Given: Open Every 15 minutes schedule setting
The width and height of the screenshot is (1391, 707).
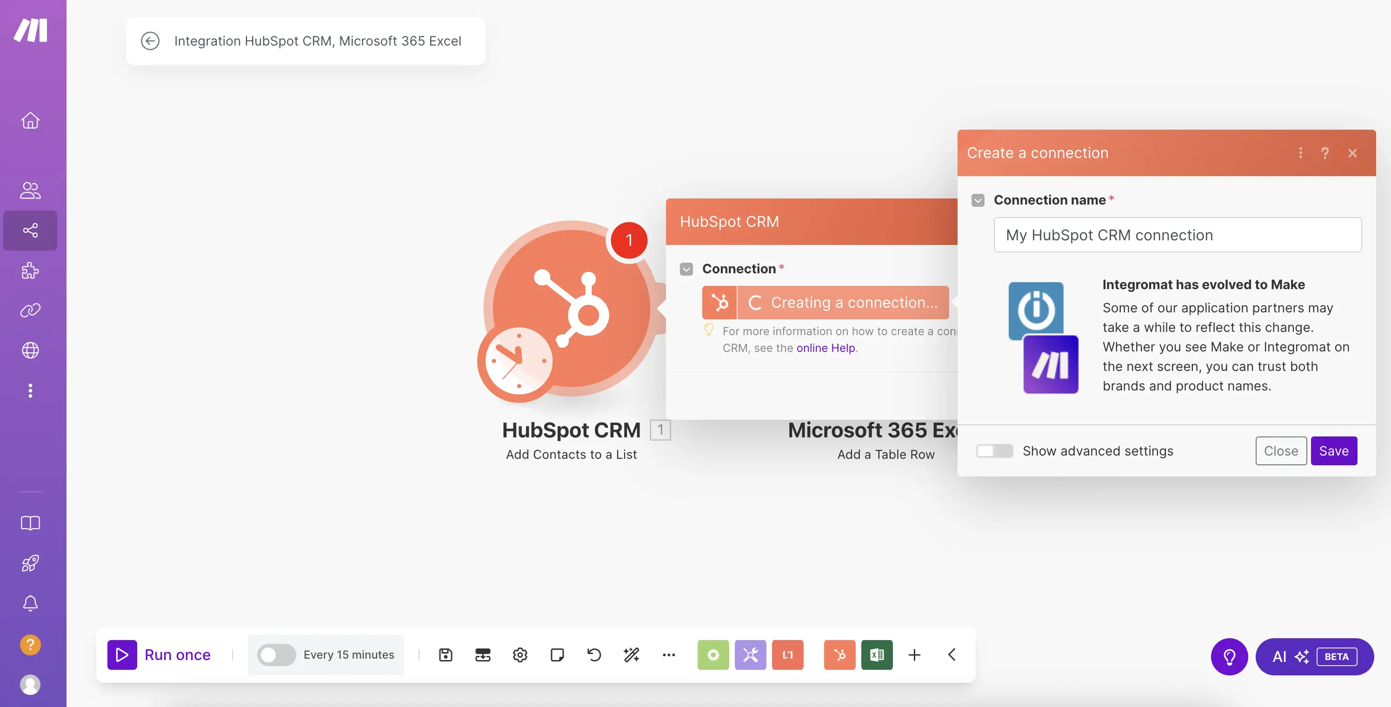Looking at the screenshot, I should (x=349, y=654).
